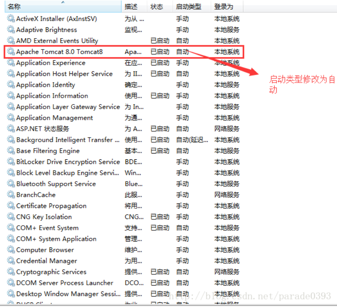The width and height of the screenshot is (337, 307).
Task: Click the Computer Browser service icon
Action: [10, 250]
